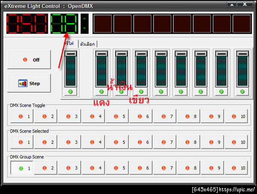Viewport: 257px width, 194px height.
Task: Select DMX Scene Selected button 9
Action: pyautogui.click(x=212, y=142)
